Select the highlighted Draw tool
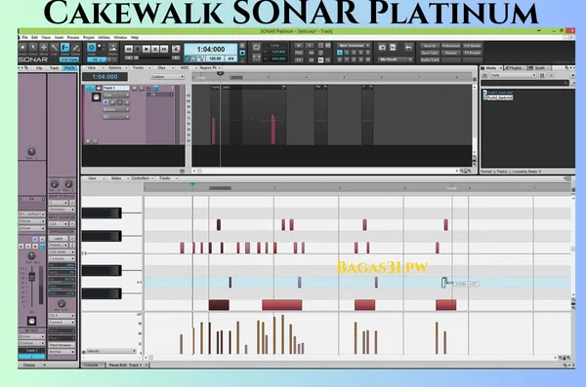 [x=64, y=48]
